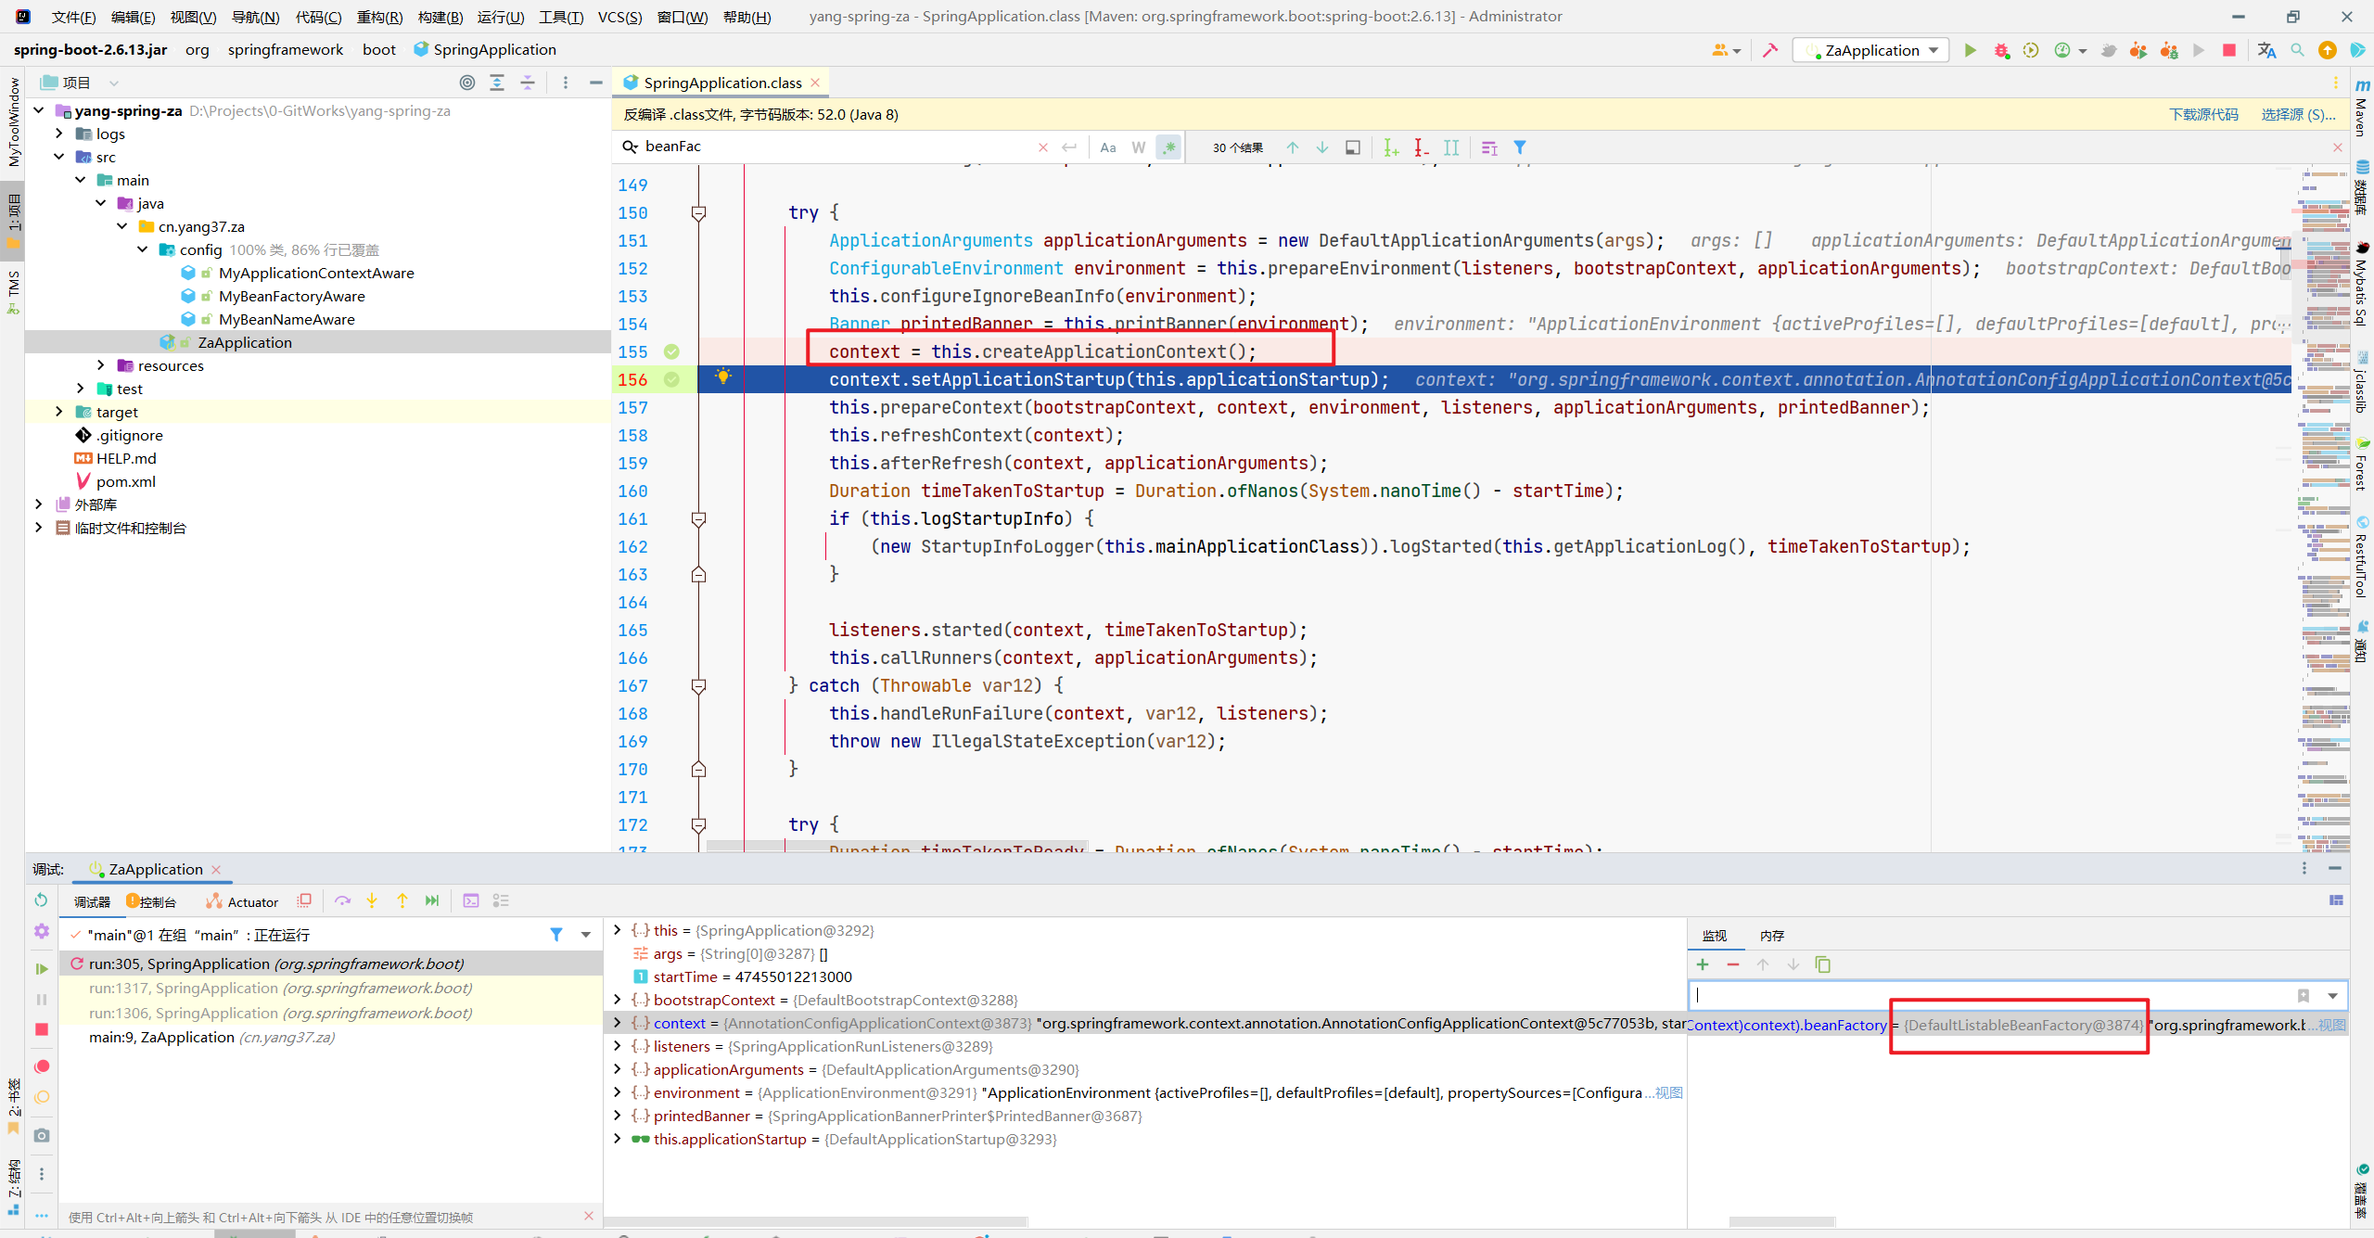The image size is (2374, 1238).
Task: Open the thread selector dropdown arrow
Action: tap(586, 935)
